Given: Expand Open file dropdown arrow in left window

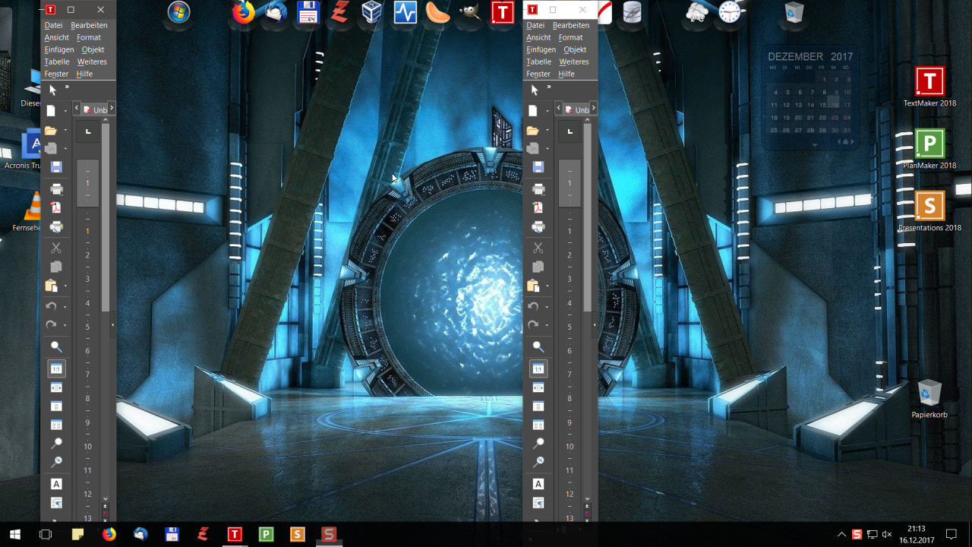Looking at the screenshot, I should [65, 131].
